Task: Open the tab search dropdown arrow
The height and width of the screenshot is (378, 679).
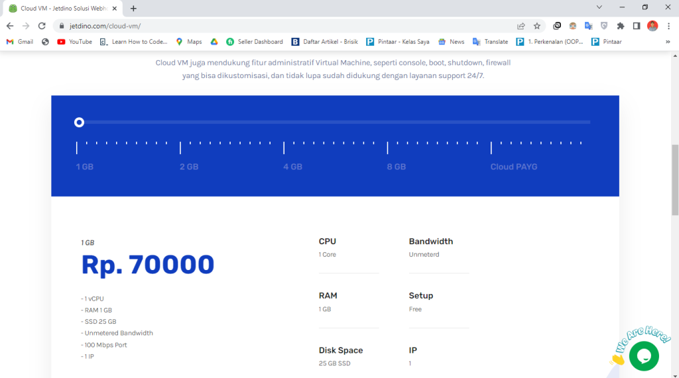Action: [599, 8]
